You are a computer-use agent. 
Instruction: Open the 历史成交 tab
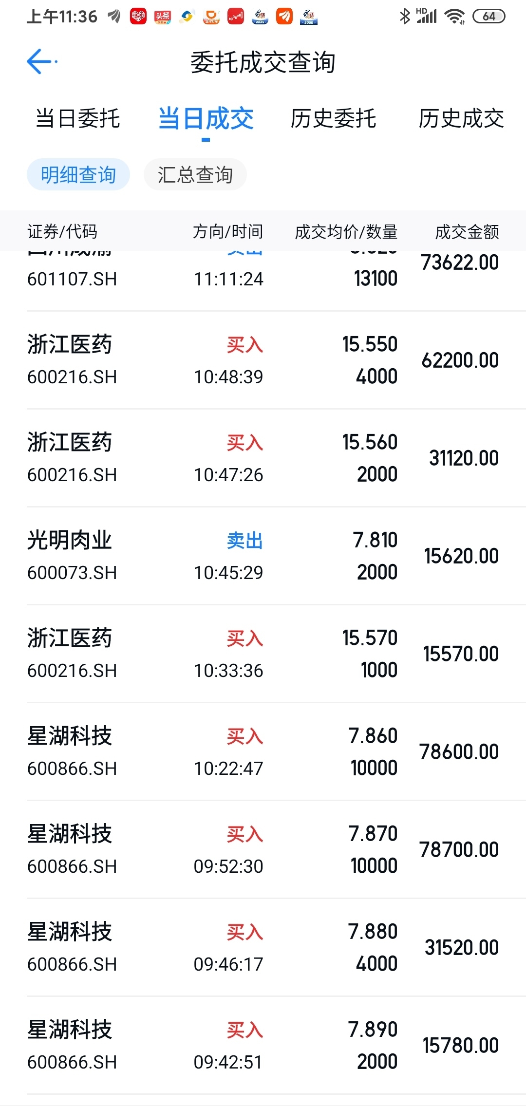pos(461,119)
